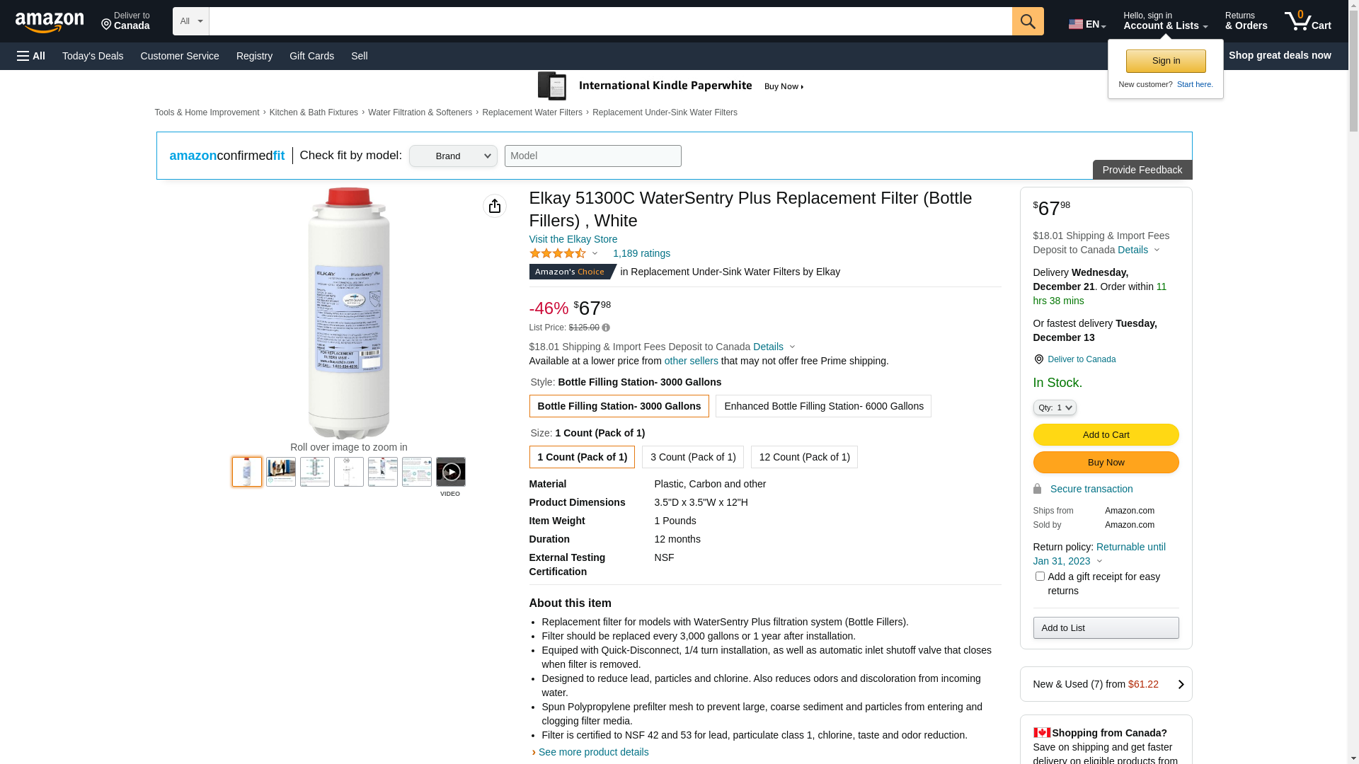1359x764 pixels.
Task: Click the orange search magnifier button
Action: pos(1028,21)
